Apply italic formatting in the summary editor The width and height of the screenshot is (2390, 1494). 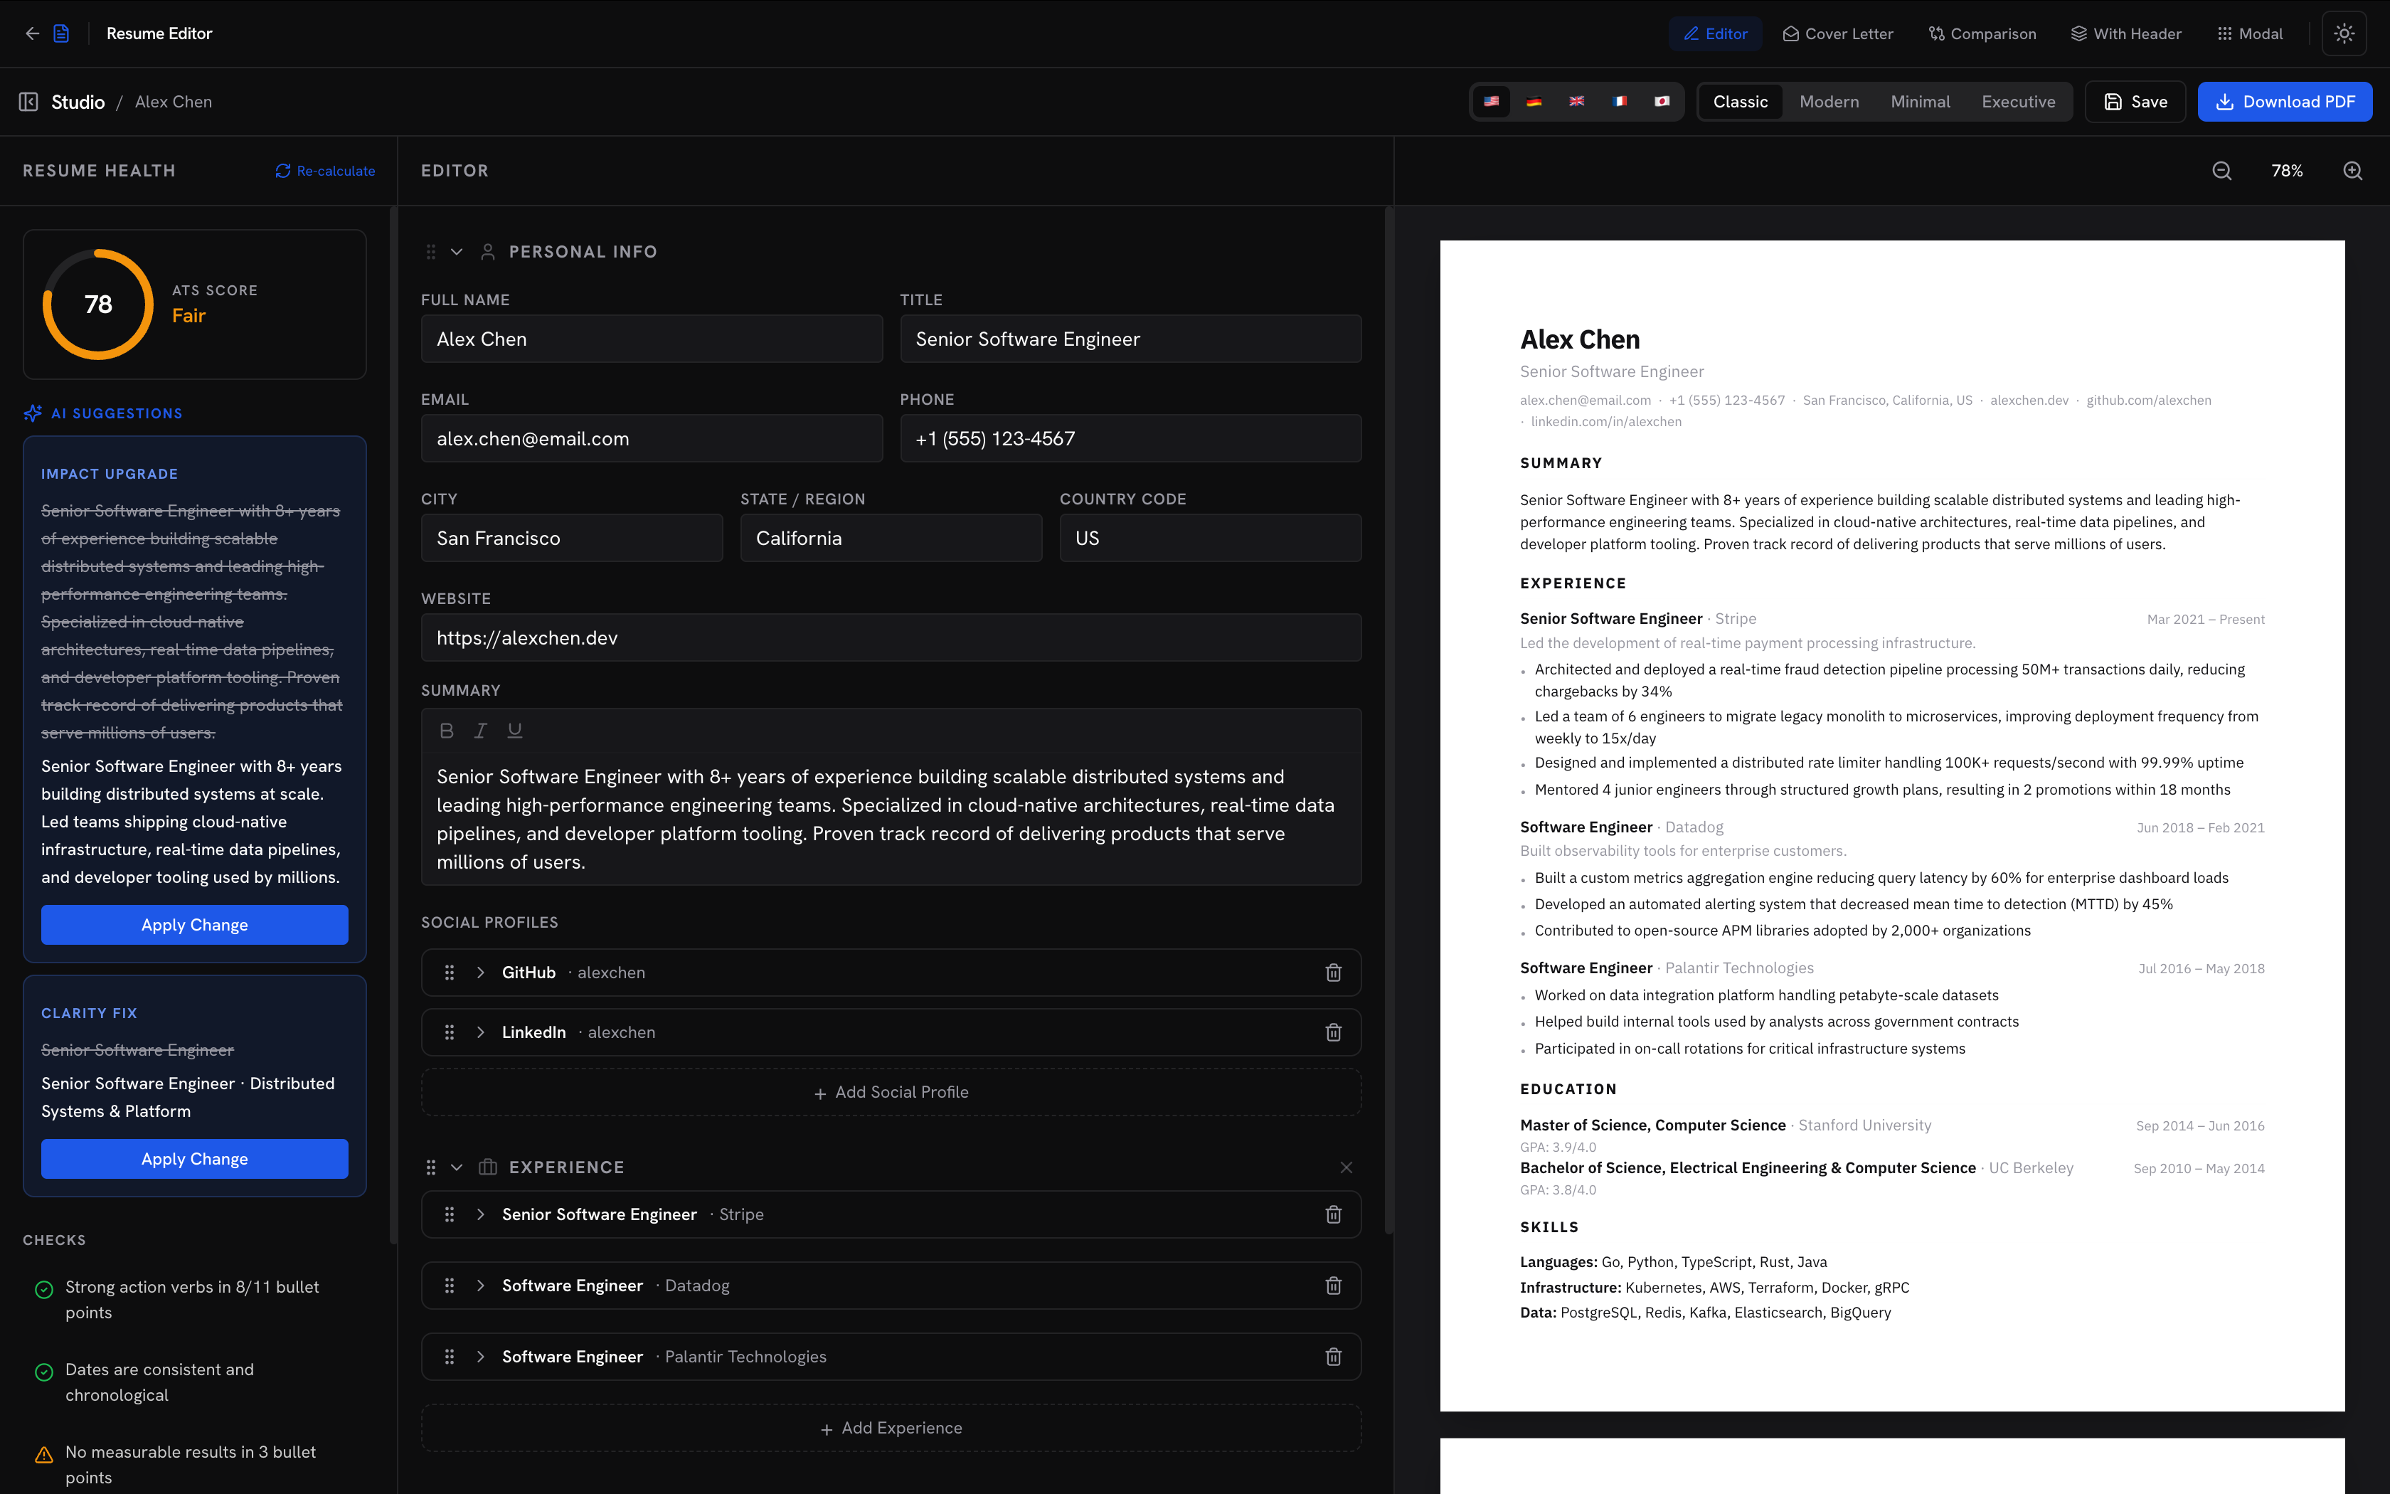point(480,730)
